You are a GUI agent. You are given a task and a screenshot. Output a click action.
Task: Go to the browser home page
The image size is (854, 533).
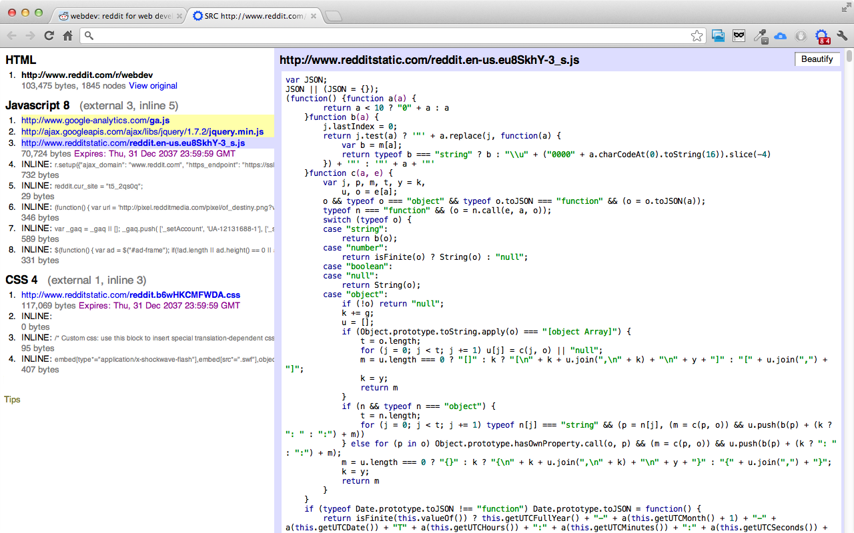click(67, 36)
